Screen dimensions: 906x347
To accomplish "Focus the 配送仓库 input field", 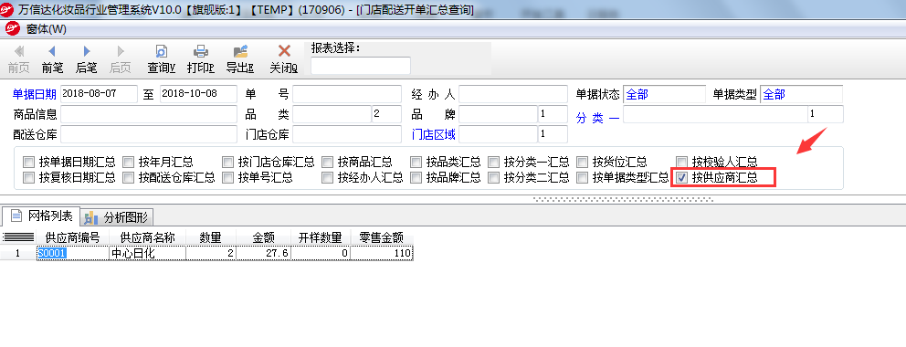I will pos(149,134).
